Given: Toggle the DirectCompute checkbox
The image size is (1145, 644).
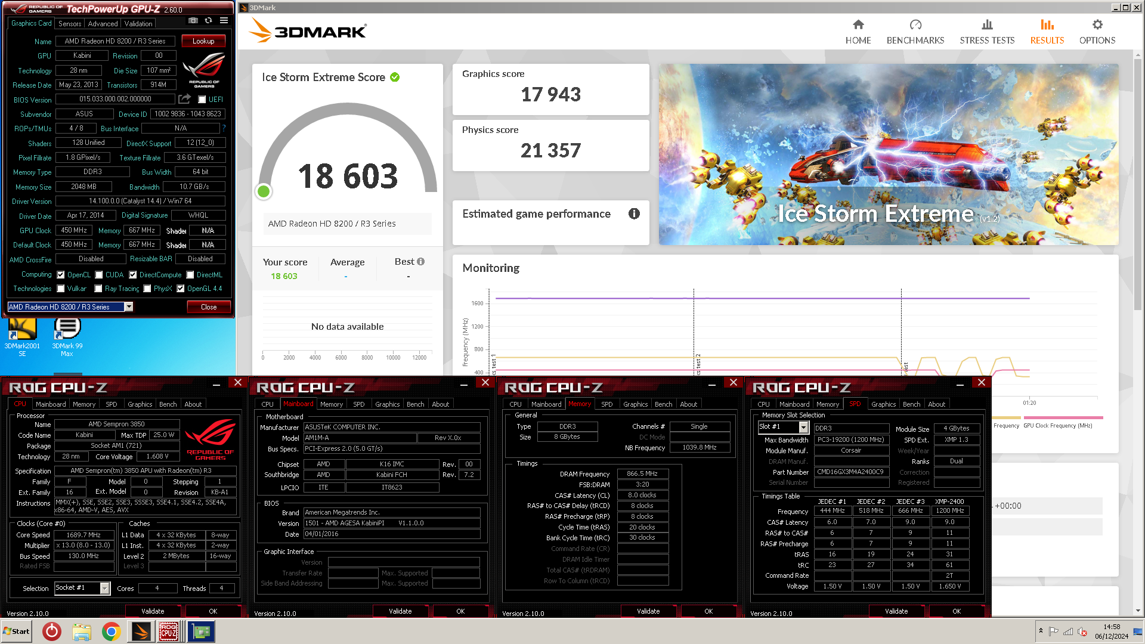Looking at the screenshot, I should pyautogui.click(x=133, y=275).
